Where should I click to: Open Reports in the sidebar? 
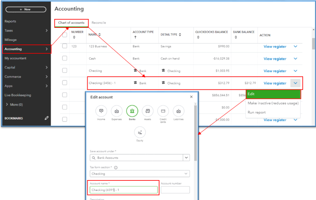[x=10, y=21]
